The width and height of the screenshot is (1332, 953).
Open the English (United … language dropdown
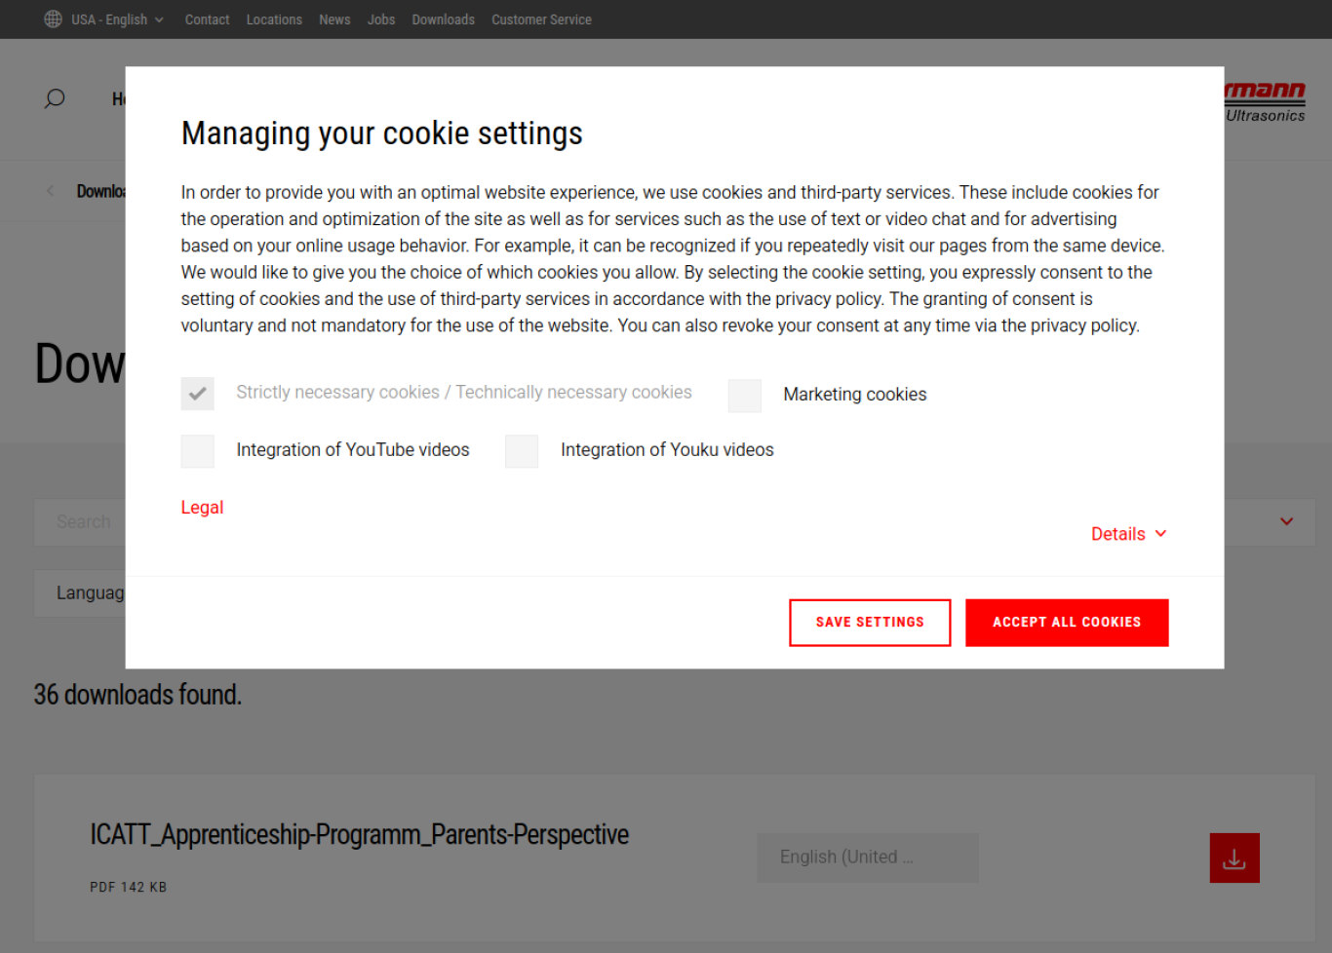pos(868,858)
